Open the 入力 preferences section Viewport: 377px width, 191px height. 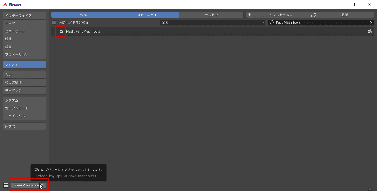tap(25, 75)
